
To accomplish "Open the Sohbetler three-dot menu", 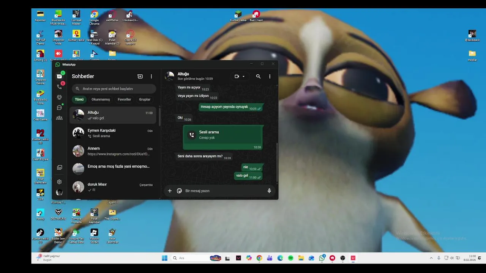I will pyautogui.click(x=151, y=76).
